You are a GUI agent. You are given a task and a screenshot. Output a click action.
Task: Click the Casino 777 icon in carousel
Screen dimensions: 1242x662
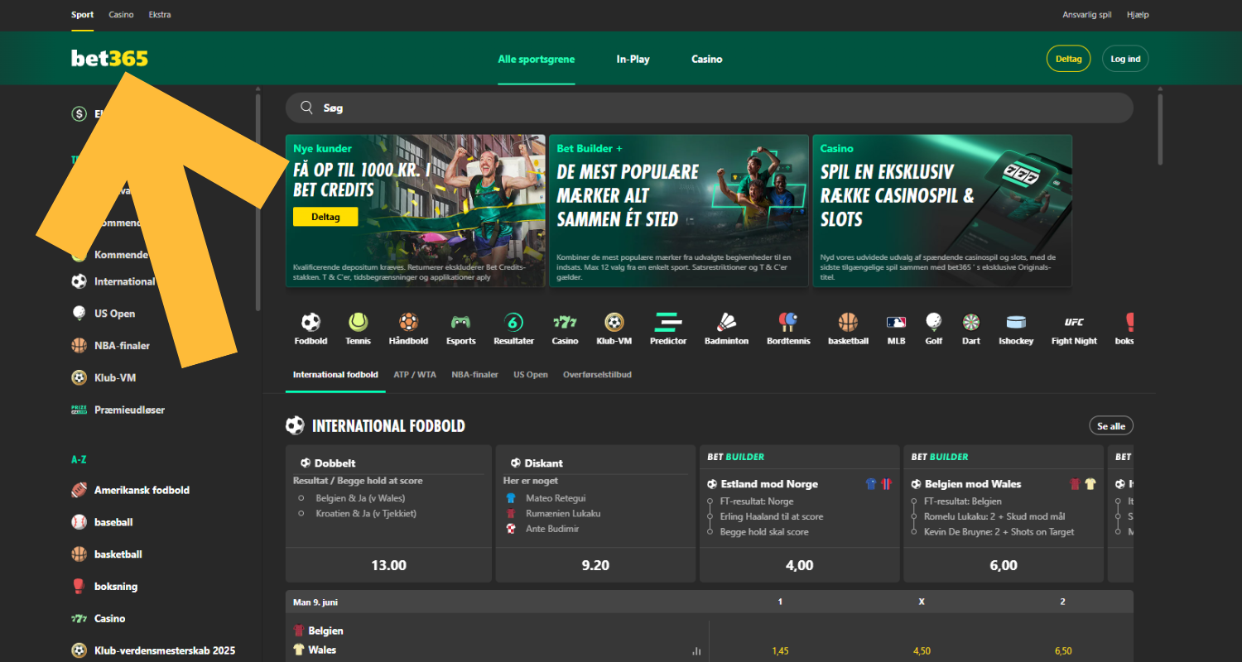(565, 329)
